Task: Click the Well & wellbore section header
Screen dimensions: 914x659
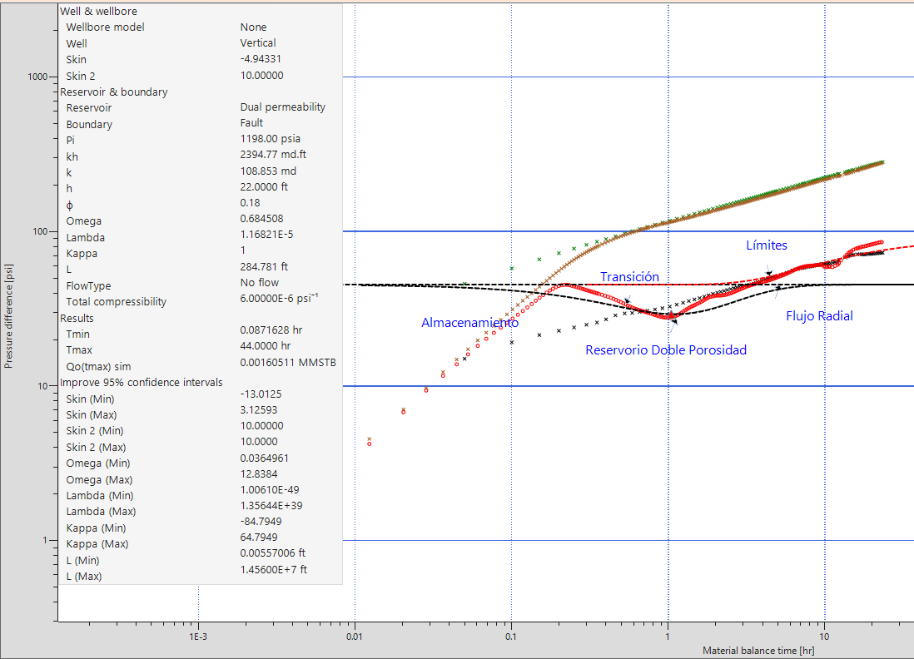Action: coord(99,12)
